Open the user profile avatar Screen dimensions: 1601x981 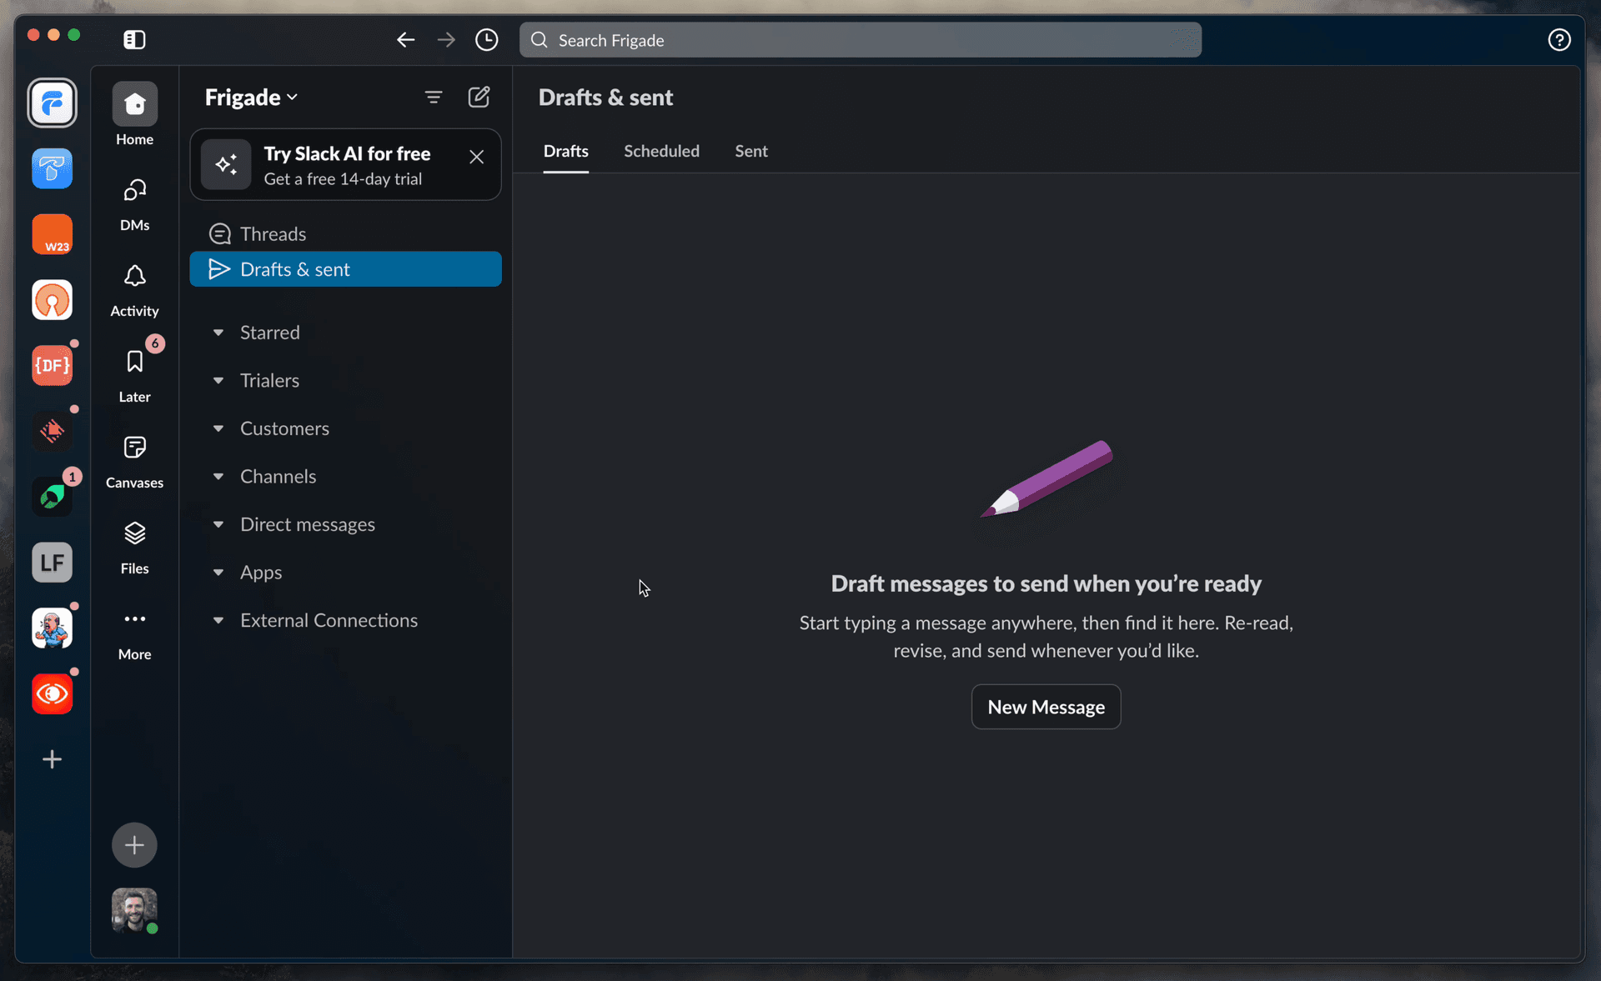coord(134,910)
